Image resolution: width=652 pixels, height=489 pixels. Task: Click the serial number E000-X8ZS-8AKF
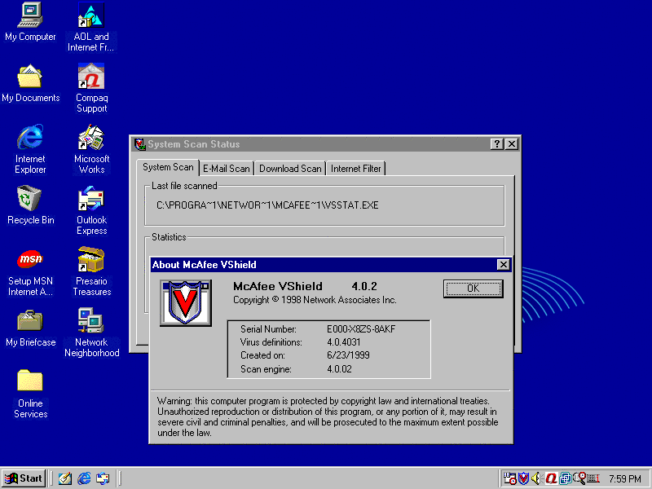click(361, 329)
